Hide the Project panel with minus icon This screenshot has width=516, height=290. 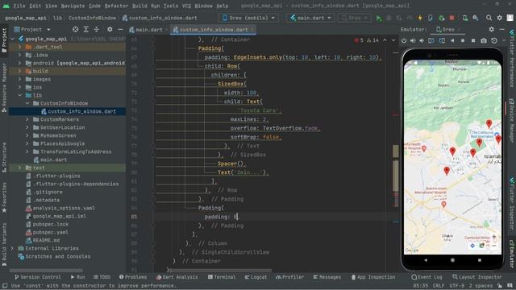(120, 30)
